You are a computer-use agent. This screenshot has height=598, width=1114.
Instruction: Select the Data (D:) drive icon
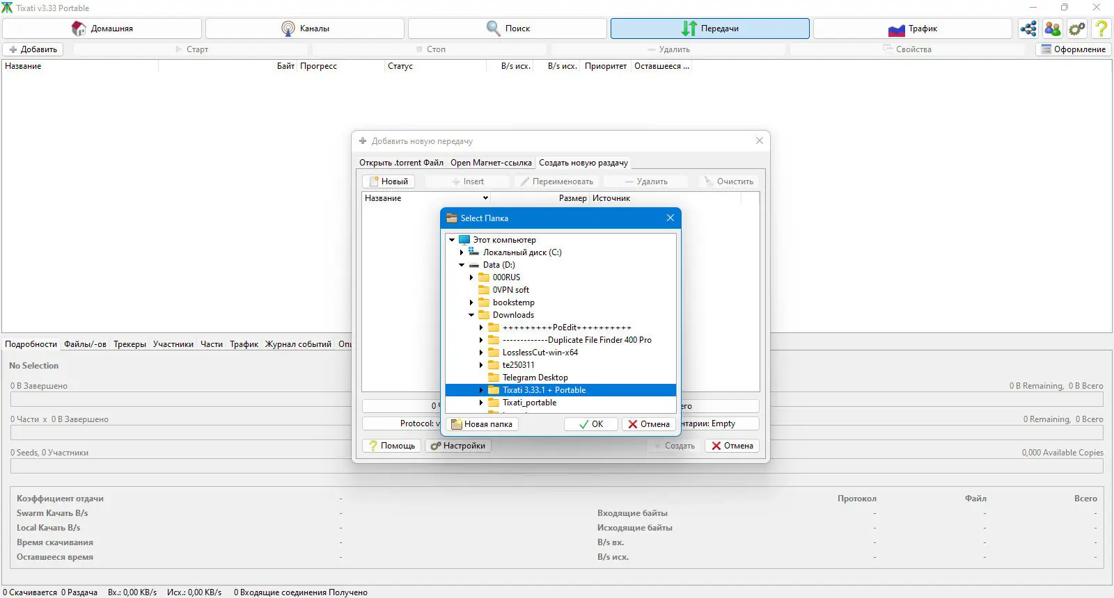474,265
